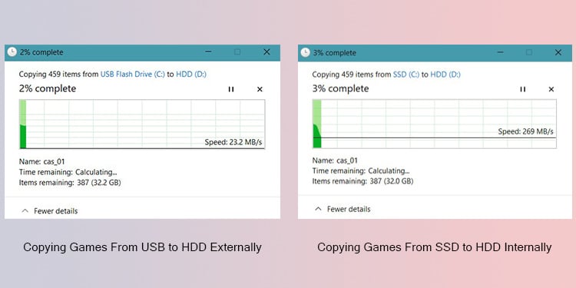Minimize the 3% complete copy window
This screenshot has width=576, height=288.
click(500, 52)
